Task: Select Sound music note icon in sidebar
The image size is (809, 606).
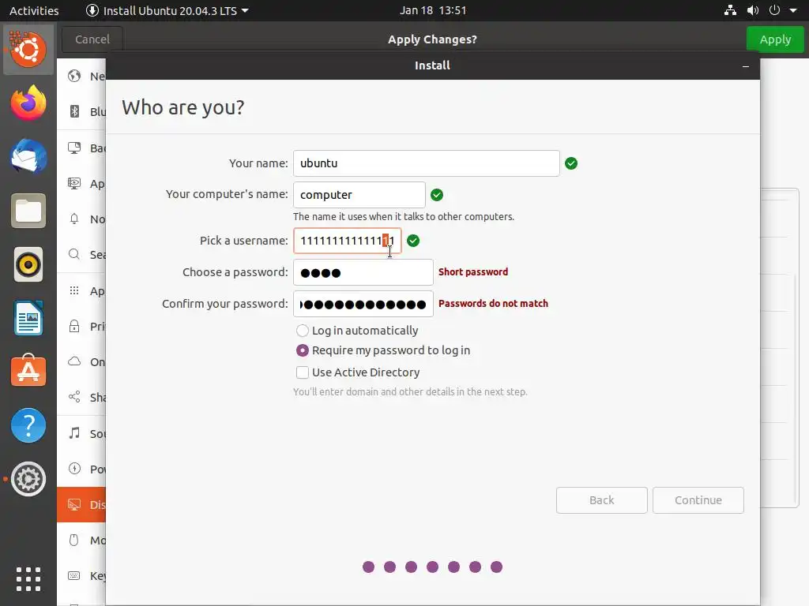Action: pos(74,433)
